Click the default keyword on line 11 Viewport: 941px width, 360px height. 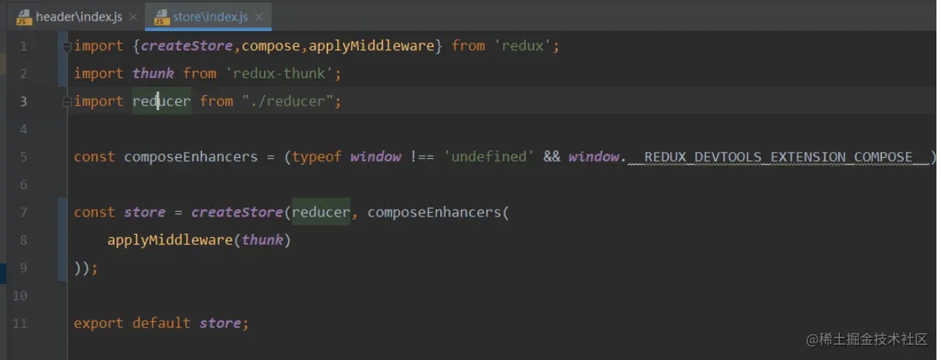[x=162, y=324]
